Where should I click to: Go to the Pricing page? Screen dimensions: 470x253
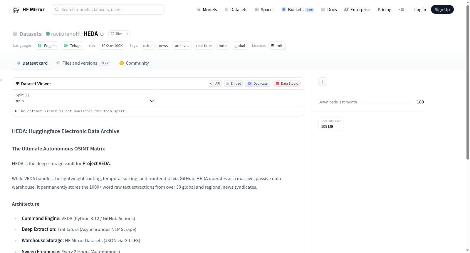[x=385, y=10]
